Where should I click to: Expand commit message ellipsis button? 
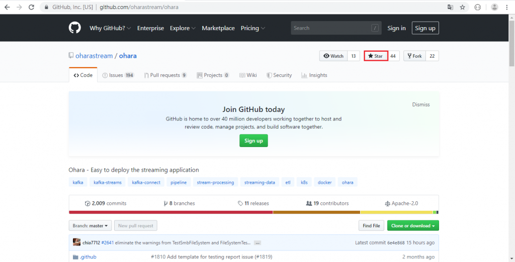257,243
